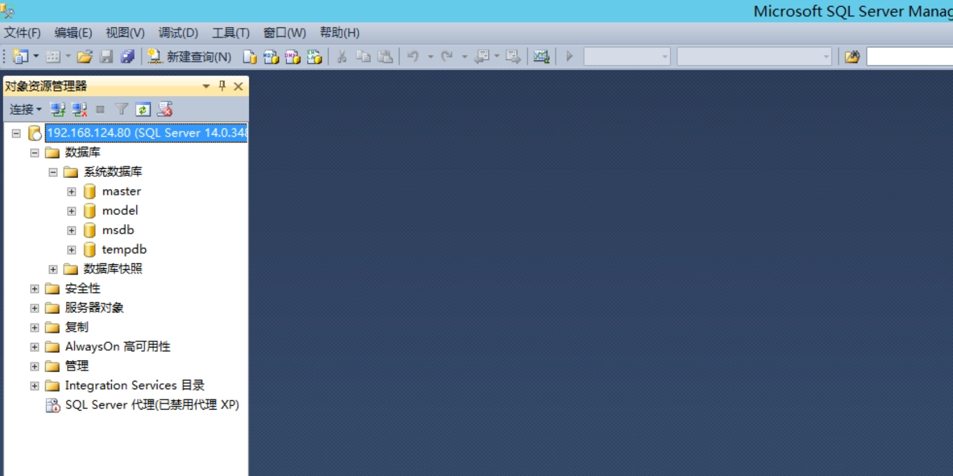
Task: Open the 帮助(H) menu
Action: [x=339, y=32]
